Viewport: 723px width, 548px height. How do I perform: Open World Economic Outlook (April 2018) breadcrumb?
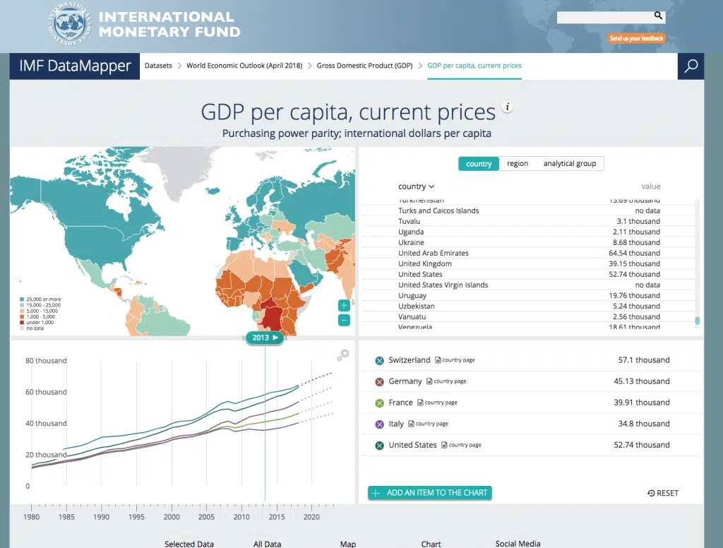pos(244,66)
